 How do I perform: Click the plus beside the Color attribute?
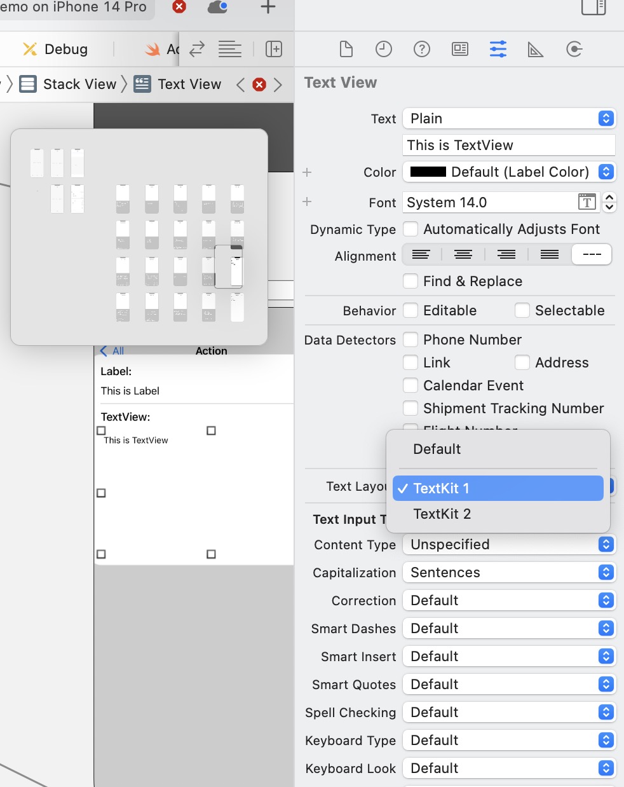click(307, 172)
